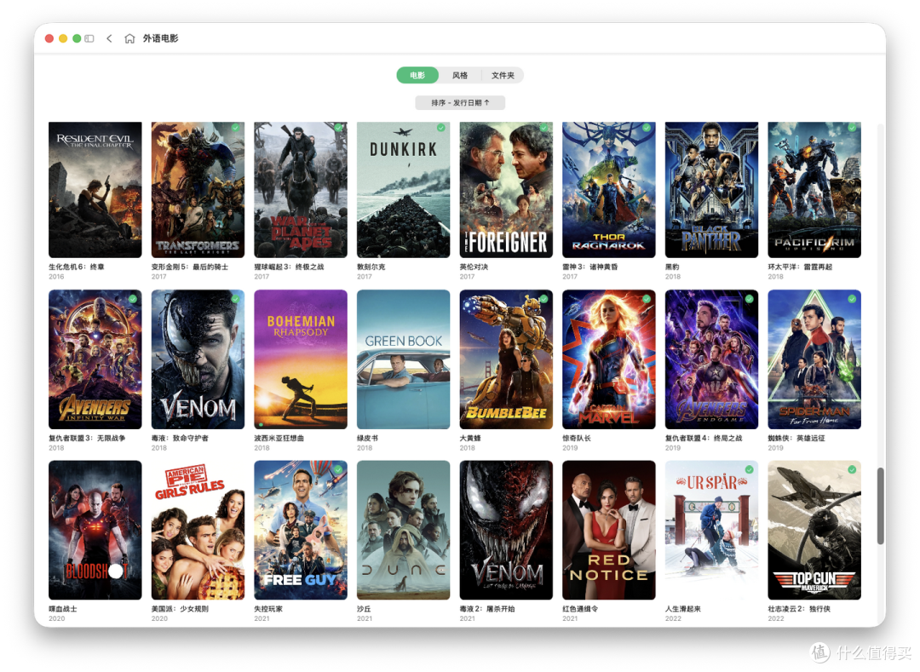Open the Bloodshot poster
This screenshot has width=920, height=672.
pyautogui.click(x=95, y=530)
